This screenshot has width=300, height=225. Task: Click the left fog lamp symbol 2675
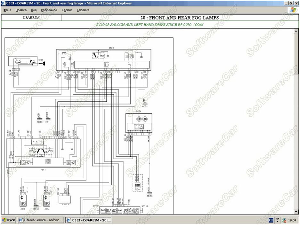click(23, 201)
